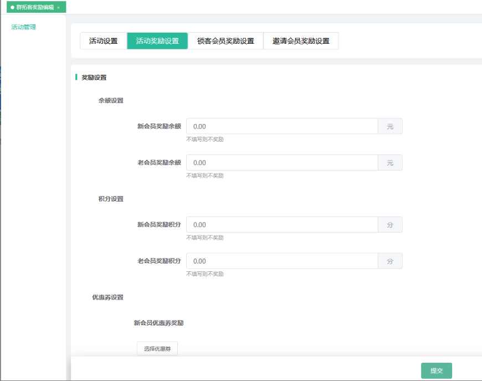Screen dimensions: 482x381
Task: Open the 锁客会员奖励设置 tab
Action: click(x=225, y=41)
